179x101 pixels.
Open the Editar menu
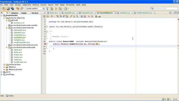click(x=6, y=5)
